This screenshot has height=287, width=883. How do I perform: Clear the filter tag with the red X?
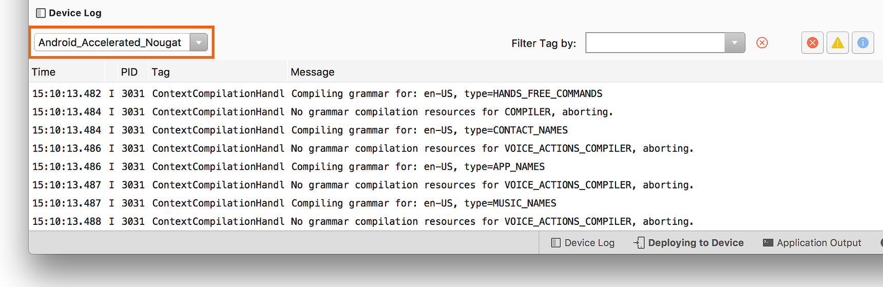(762, 43)
